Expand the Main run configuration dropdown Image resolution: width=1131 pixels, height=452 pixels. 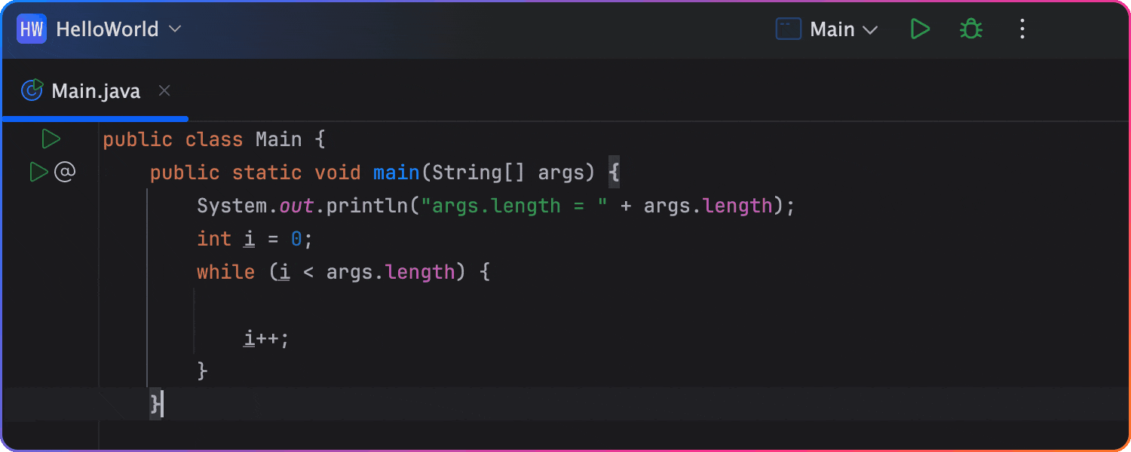870,30
